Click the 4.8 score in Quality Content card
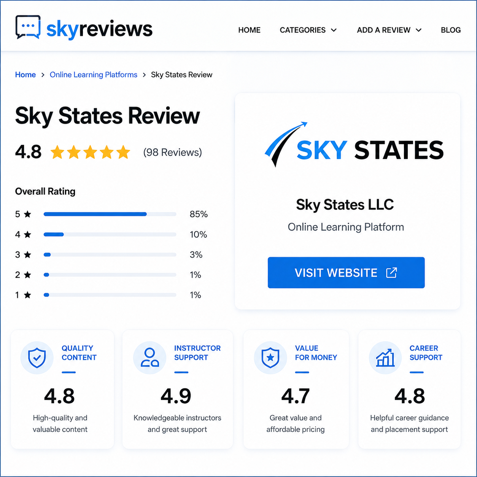Image resolution: width=477 pixels, height=477 pixels. (59, 396)
